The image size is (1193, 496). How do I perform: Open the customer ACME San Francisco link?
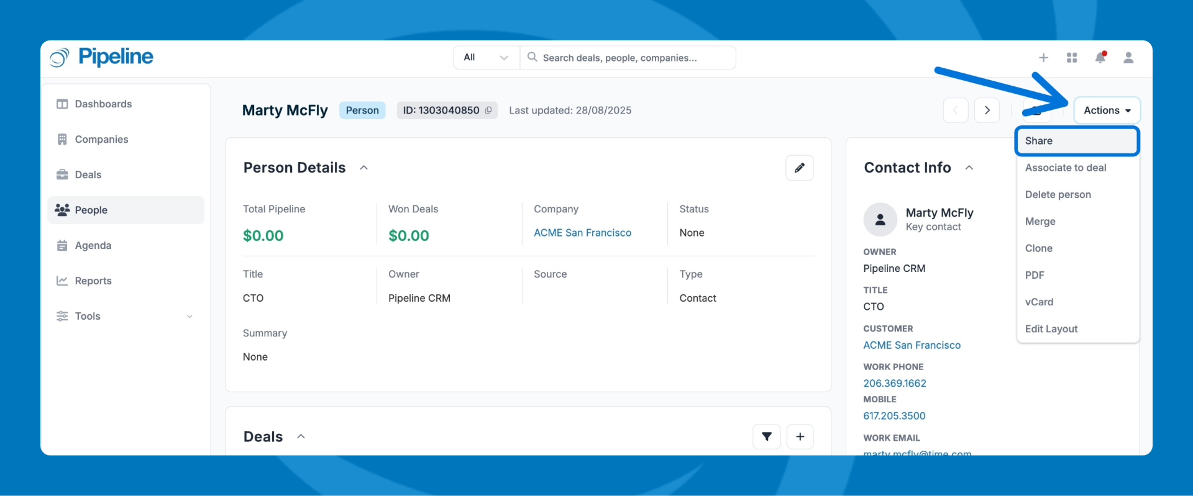click(912, 345)
